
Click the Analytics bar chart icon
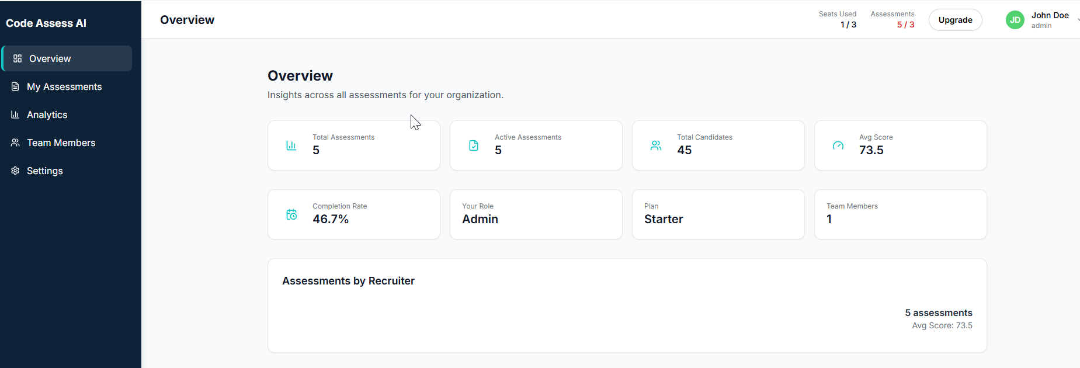coord(15,114)
